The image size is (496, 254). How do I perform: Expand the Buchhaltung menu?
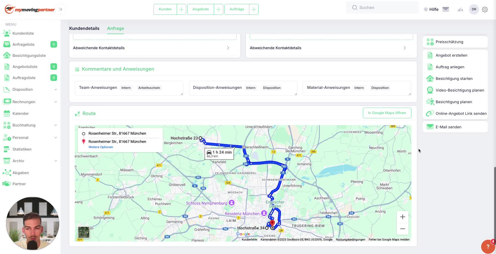(x=56, y=125)
